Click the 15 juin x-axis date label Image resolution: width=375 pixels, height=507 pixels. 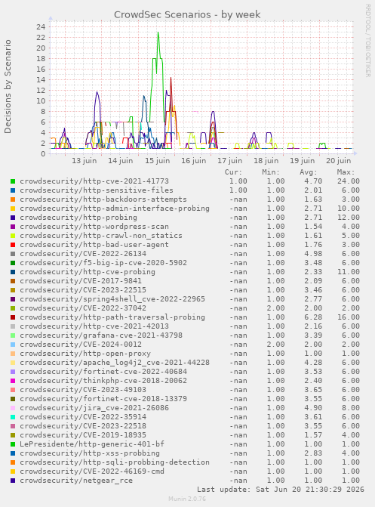pyautogui.click(x=157, y=161)
